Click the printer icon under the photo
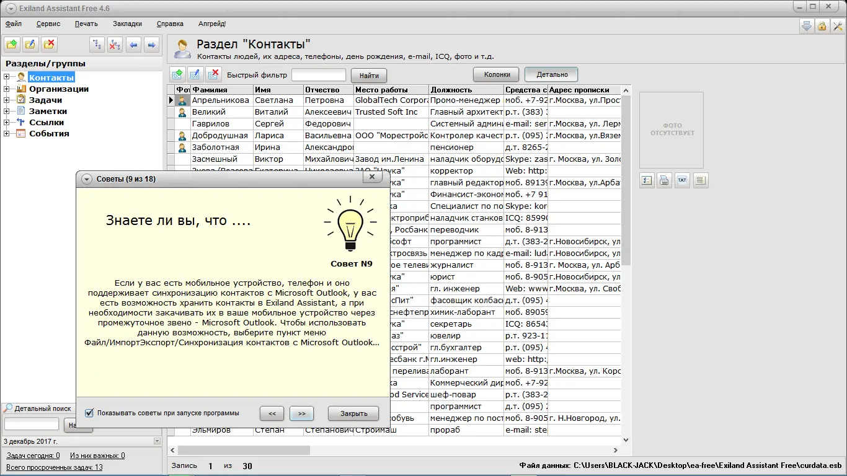 point(664,180)
